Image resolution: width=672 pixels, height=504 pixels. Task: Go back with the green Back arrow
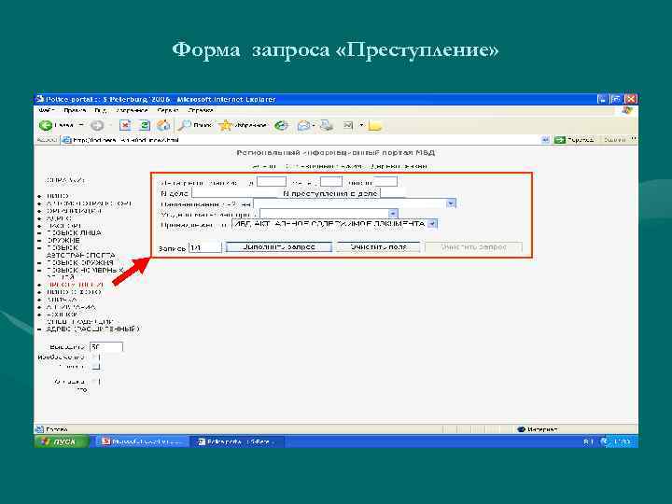pyautogui.click(x=46, y=126)
